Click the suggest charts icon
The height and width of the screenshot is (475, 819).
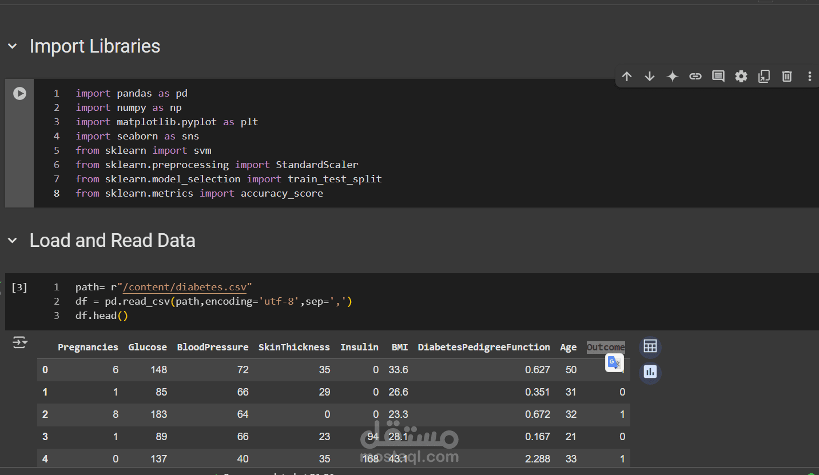click(x=650, y=372)
